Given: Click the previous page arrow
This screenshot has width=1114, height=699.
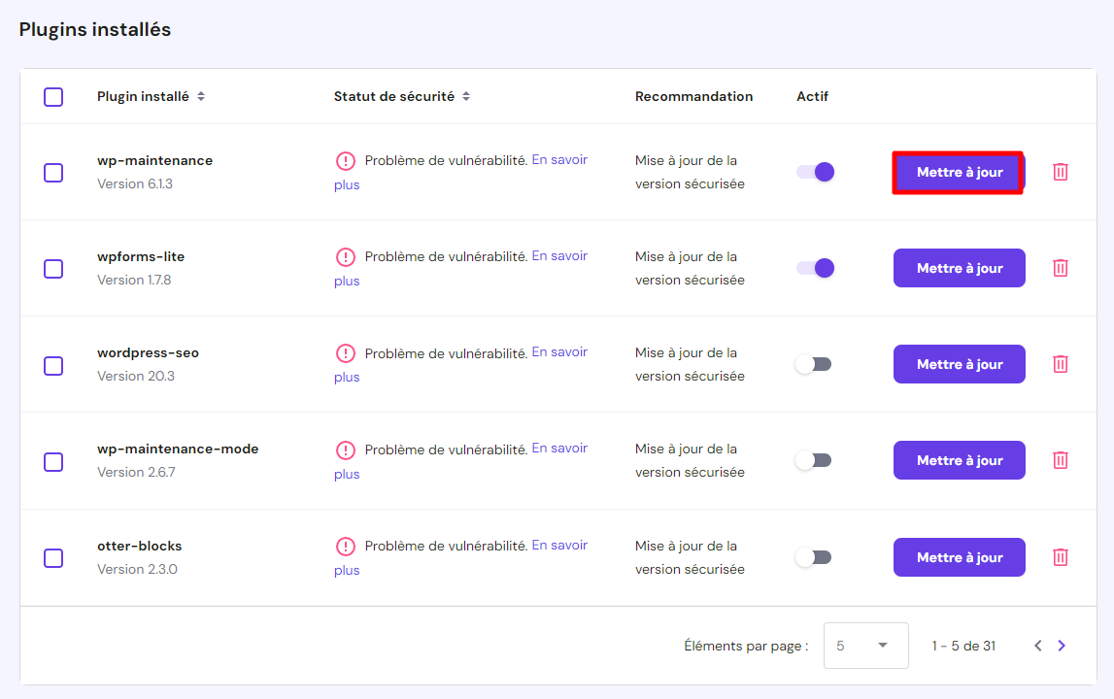Looking at the screenshot, I should tap(1037, 645).
